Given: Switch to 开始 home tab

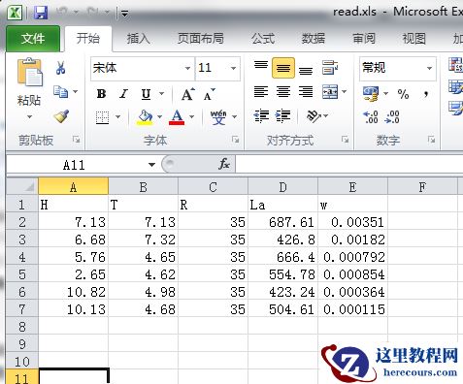Looking at the screenshot, I should pos(88,39).
